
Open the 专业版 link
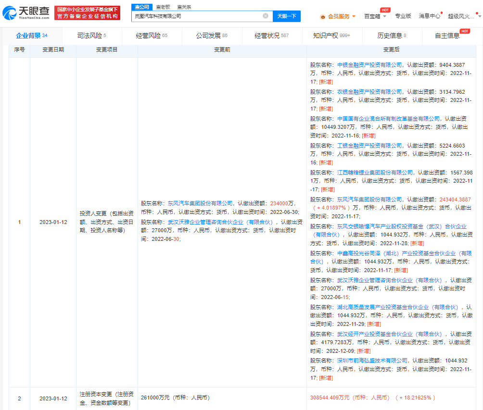(x=403, y=16)
